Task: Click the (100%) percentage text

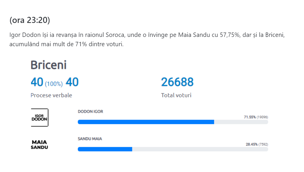Action: [54, 84]
